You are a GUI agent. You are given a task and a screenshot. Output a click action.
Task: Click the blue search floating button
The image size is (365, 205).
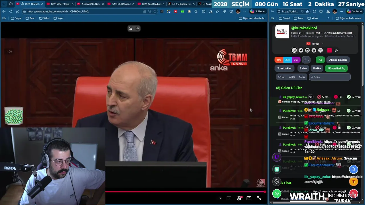(x=353, y=169)
